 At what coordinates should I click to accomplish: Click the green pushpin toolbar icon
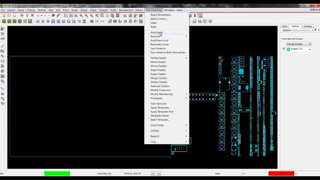(58, 15)
